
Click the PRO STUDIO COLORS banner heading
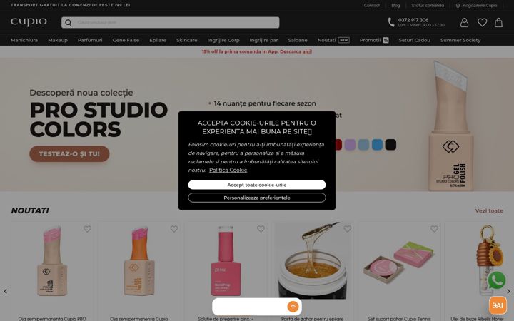(99, 119)
